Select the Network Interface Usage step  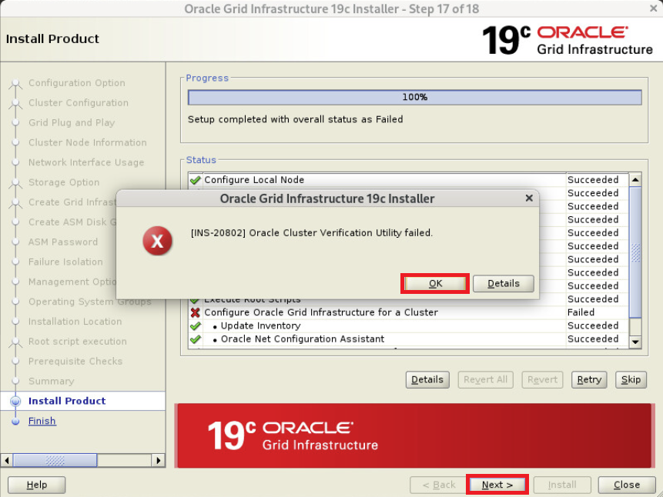pyautogui.click(x=86, y=162)
